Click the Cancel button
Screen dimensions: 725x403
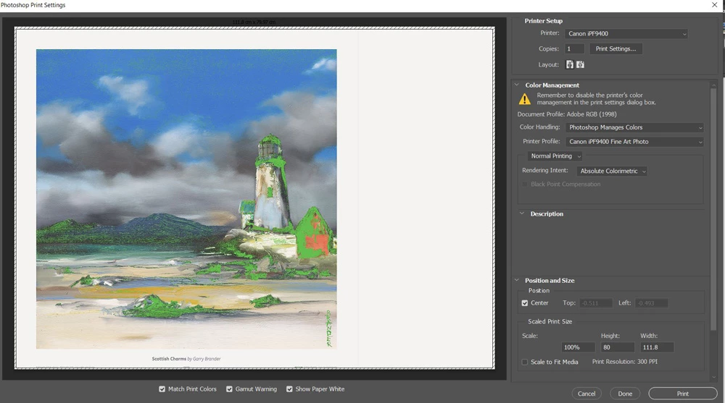tap(587, 394)
